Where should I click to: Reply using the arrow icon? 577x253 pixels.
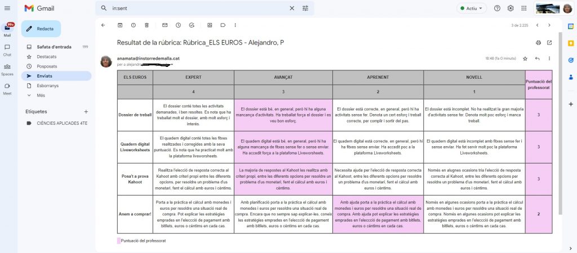point(537,58)
